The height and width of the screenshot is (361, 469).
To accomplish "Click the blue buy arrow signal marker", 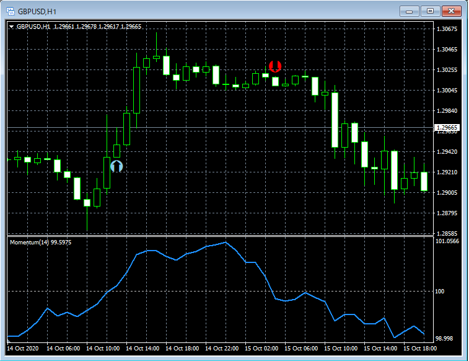I will pos(116,166).
